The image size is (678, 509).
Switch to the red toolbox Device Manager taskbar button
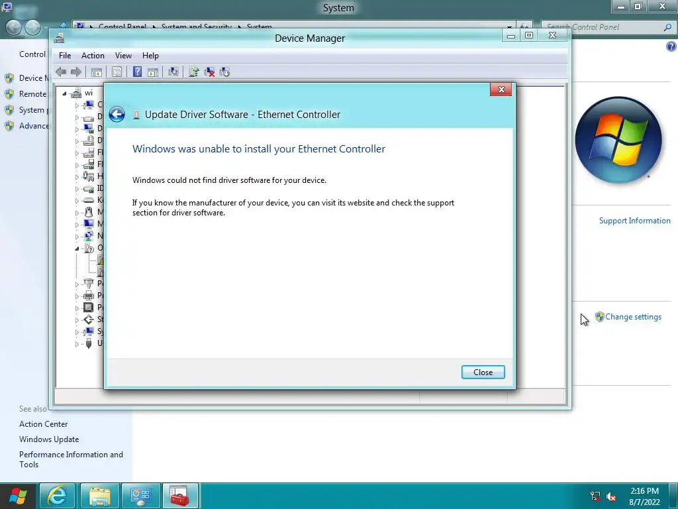click(180, 496)
